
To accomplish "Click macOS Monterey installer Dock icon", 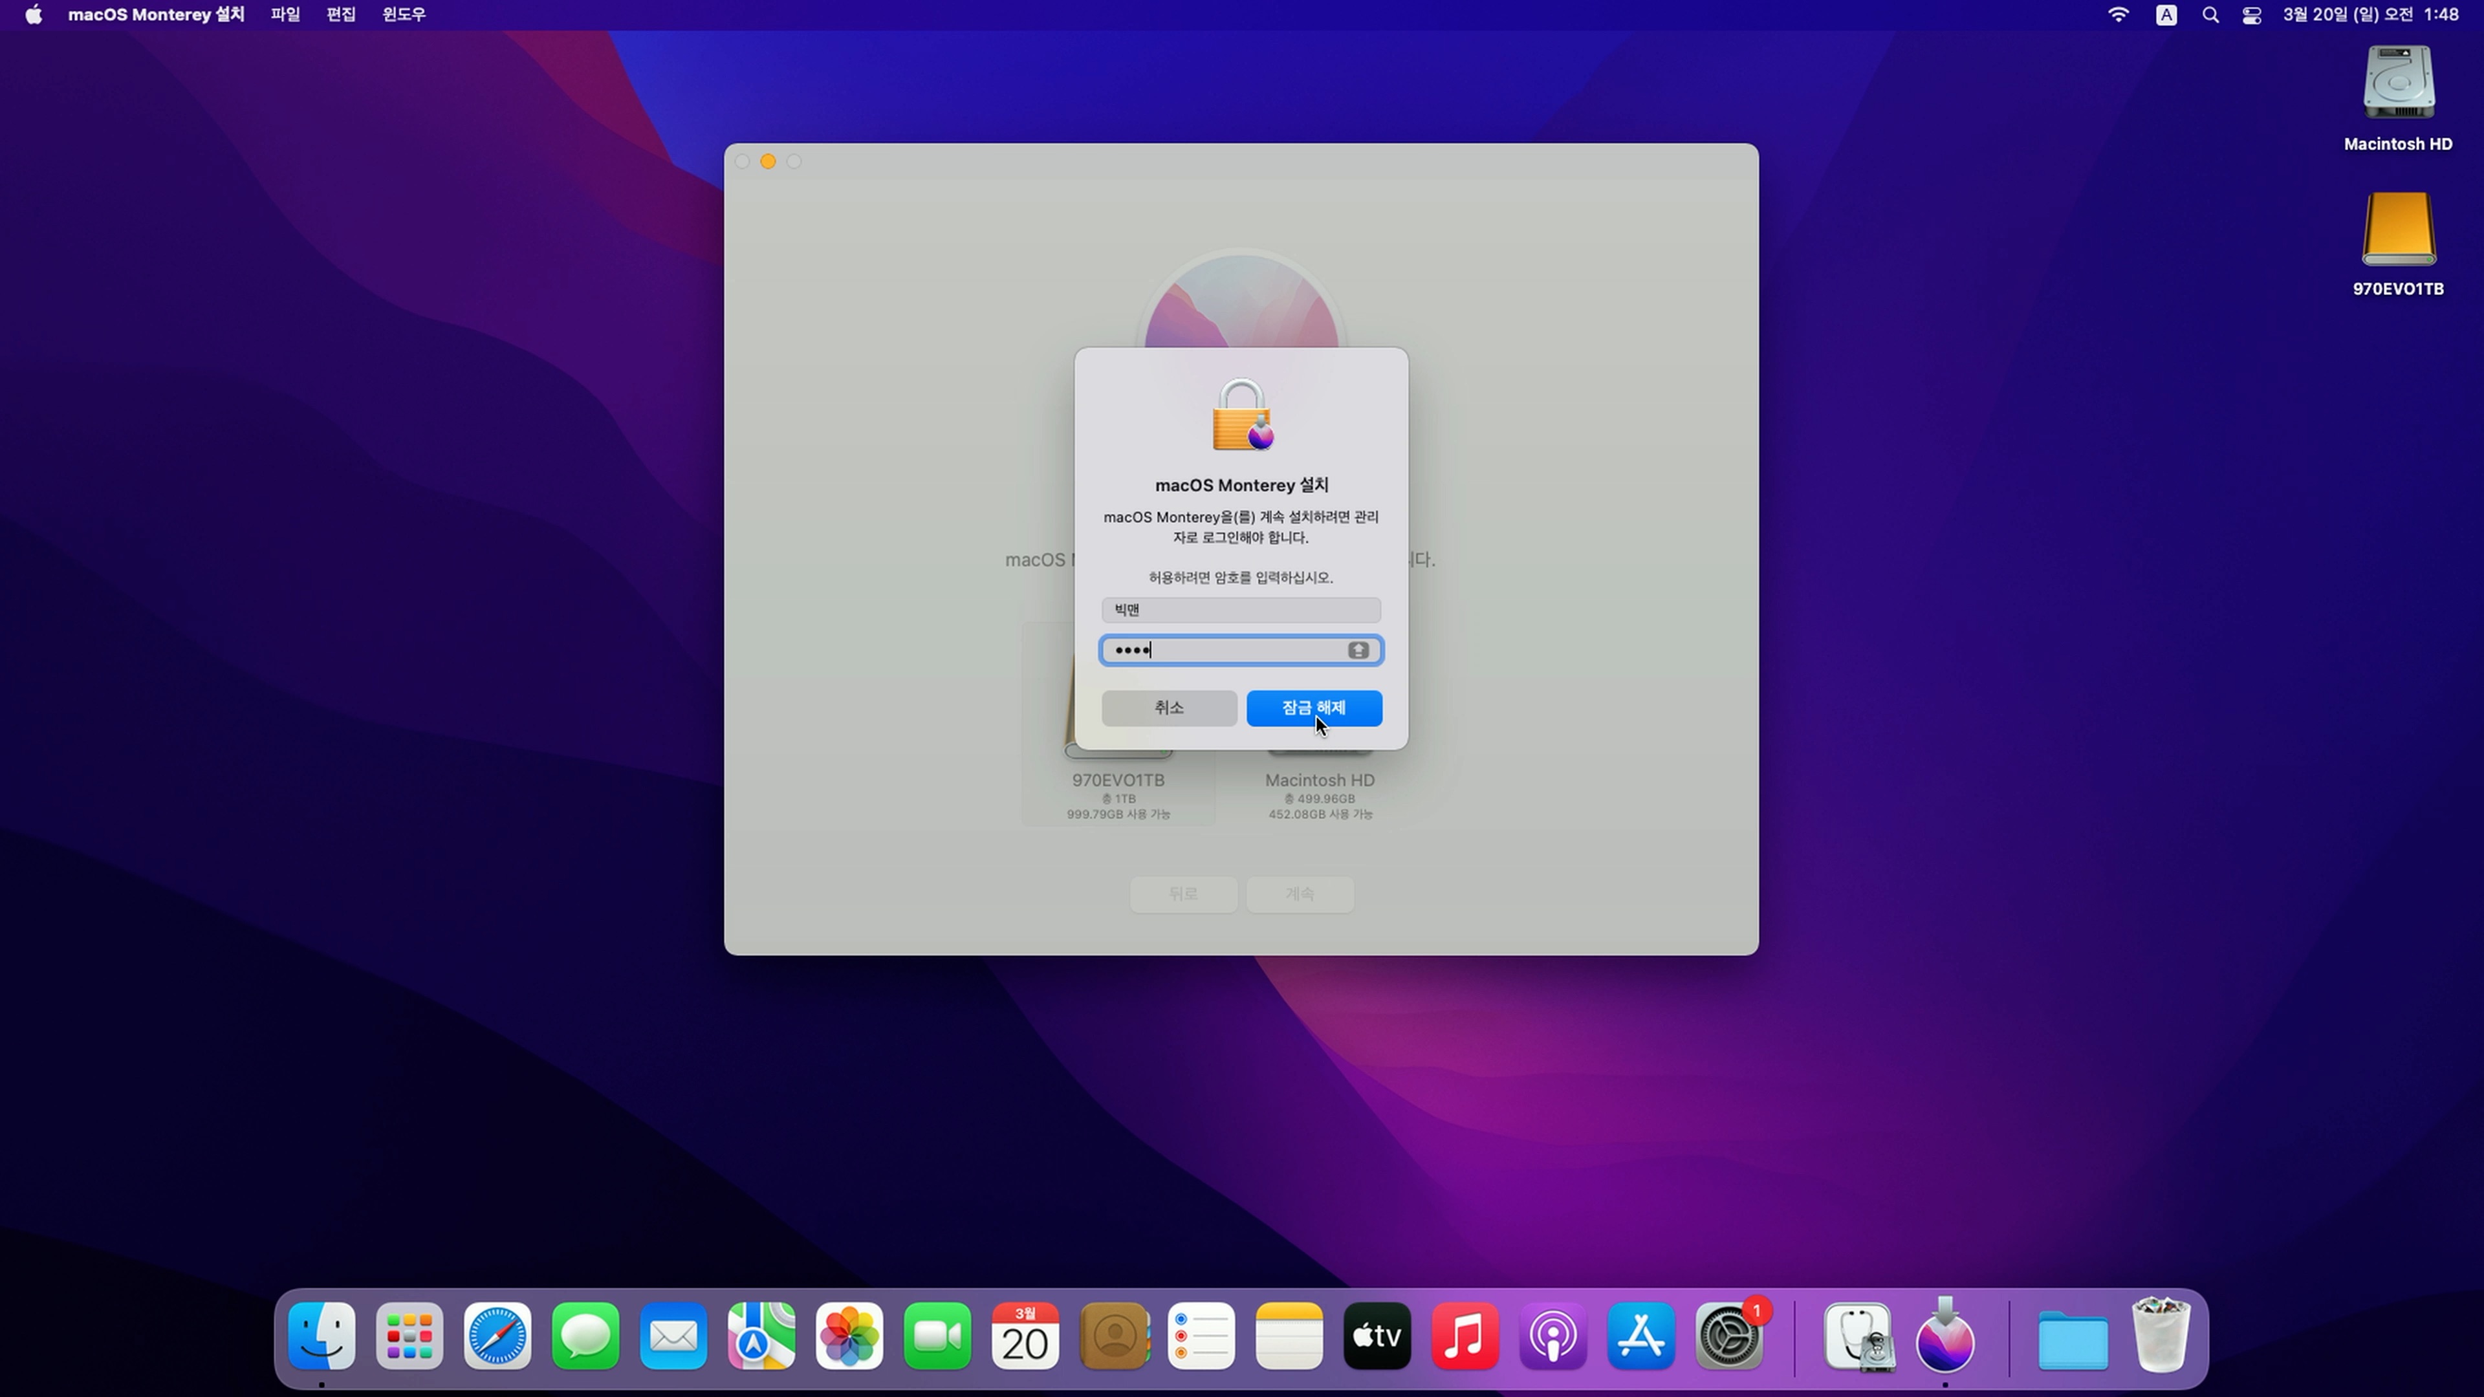I will click(x=1945, y=1336).
